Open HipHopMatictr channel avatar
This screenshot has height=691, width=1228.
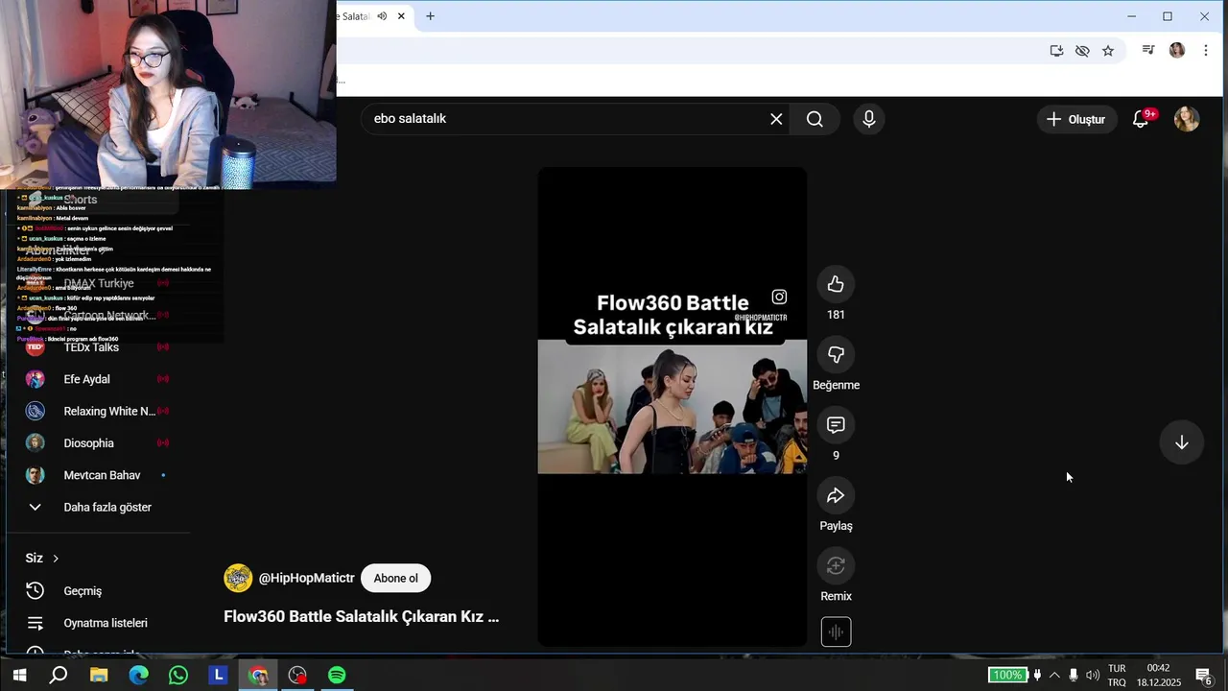pyautogui.click(x=238, y=578)
